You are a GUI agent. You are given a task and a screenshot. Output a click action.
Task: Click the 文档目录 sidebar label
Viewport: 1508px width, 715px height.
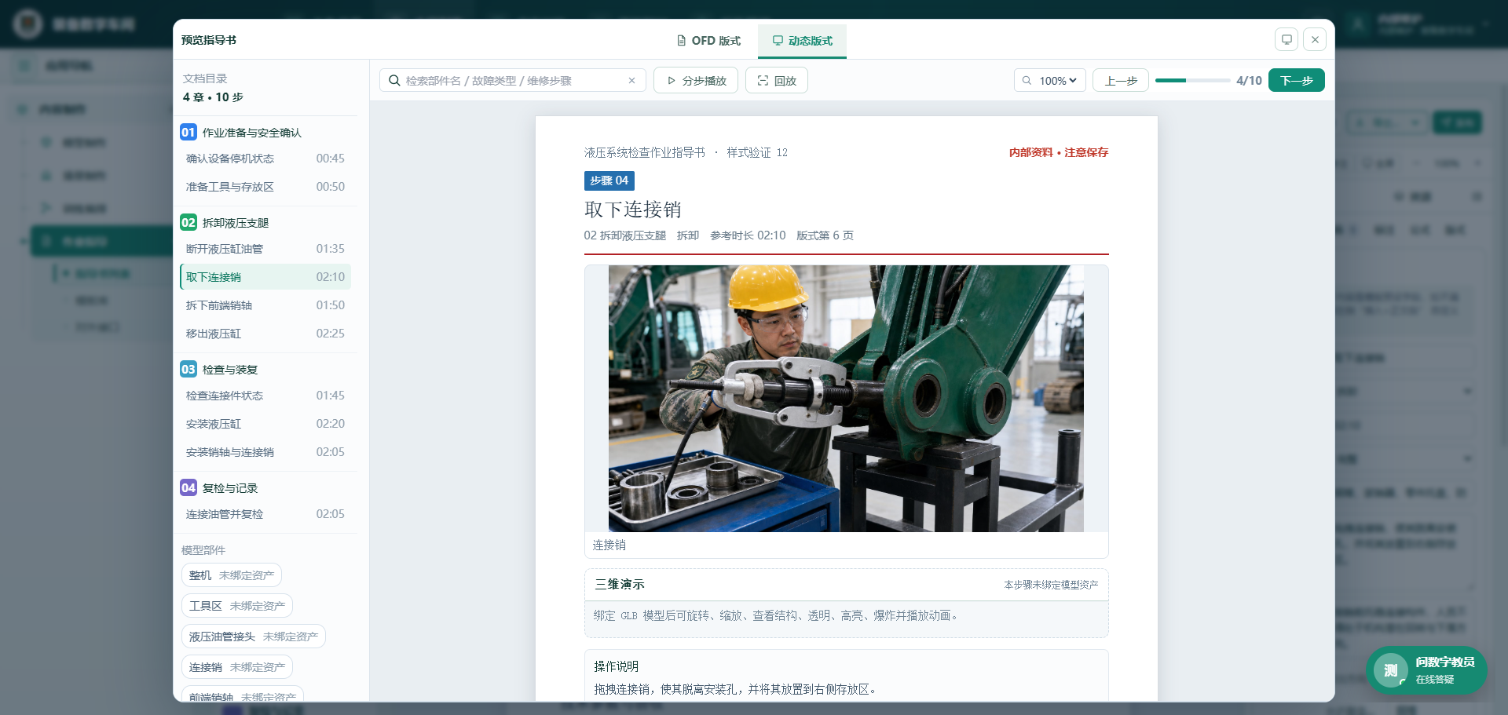[205, 78]
